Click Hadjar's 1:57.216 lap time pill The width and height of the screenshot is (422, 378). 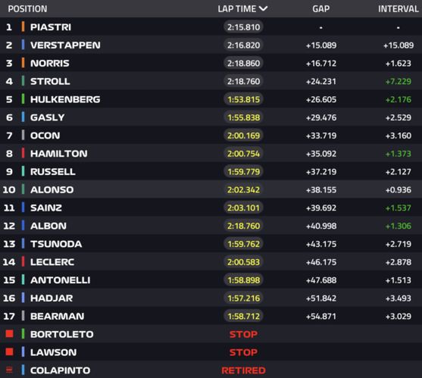point(243,298)
